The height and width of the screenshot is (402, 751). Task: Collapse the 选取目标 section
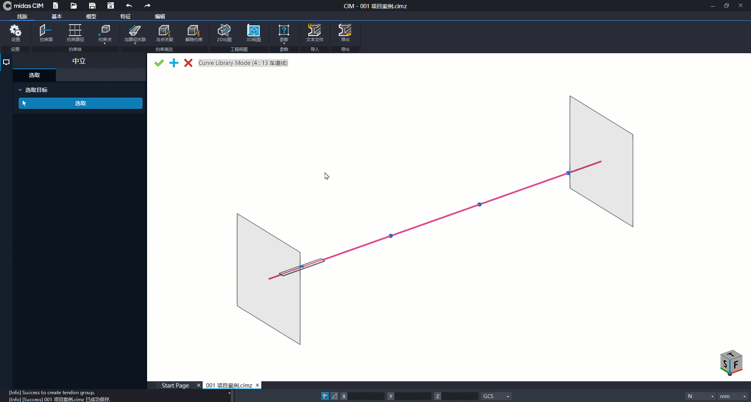tap(20, 90)
